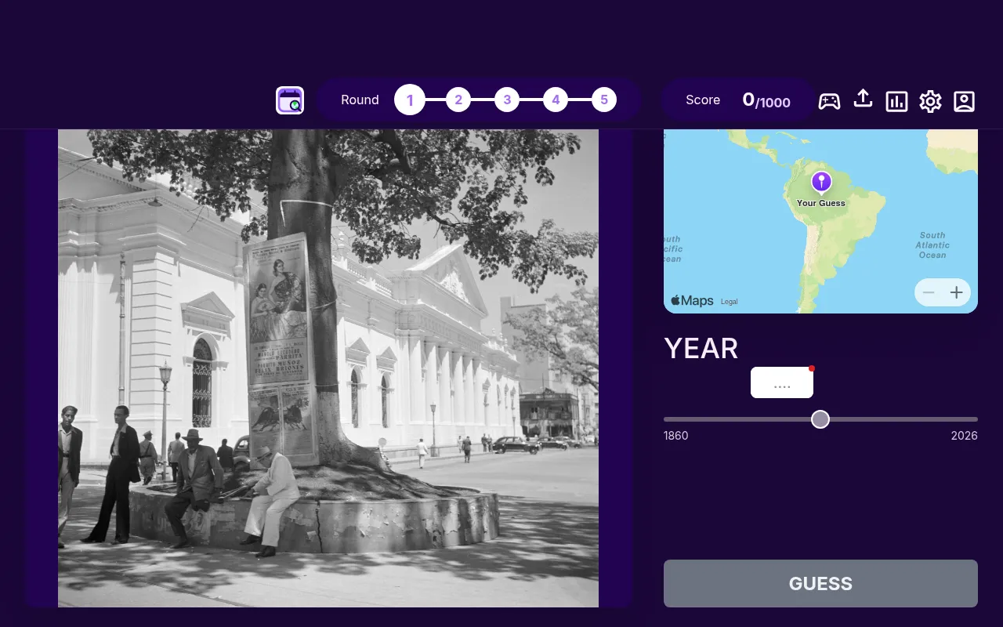Click the historical street photo
The height and width of the screenshot is (627, 1003).
328,368
